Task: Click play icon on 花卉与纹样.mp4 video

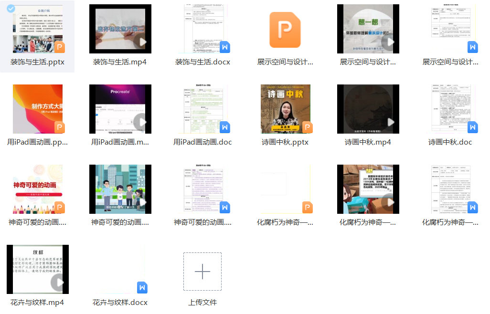Action: tap(59, 283)
